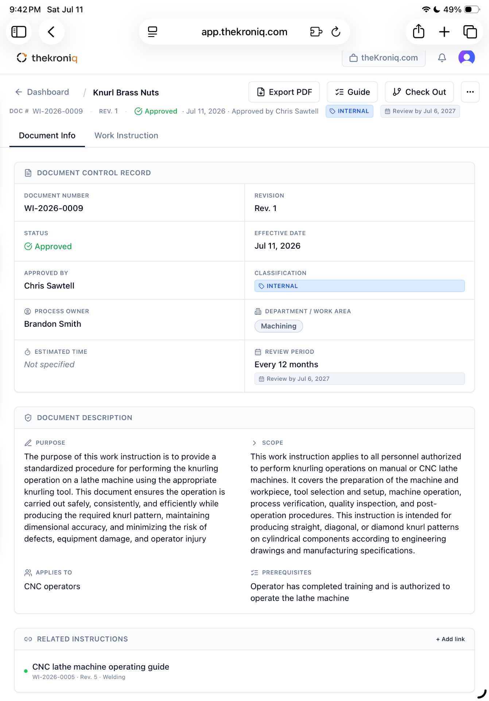This screenshot has height=701, width=489.
Task: Show all tabs overview icon
Action: (x=470, y=32)
